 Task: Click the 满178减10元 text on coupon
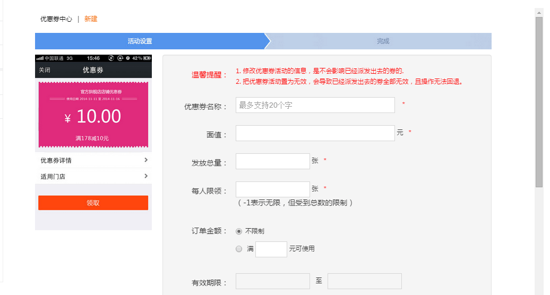[x=92, y=138]
